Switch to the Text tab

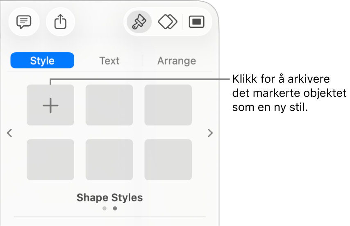coord(109,60)
